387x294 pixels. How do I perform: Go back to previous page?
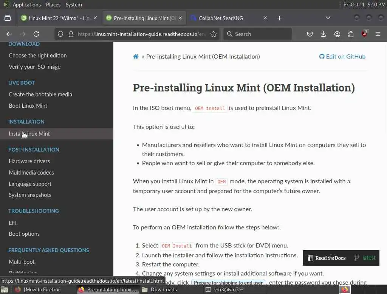9,34
